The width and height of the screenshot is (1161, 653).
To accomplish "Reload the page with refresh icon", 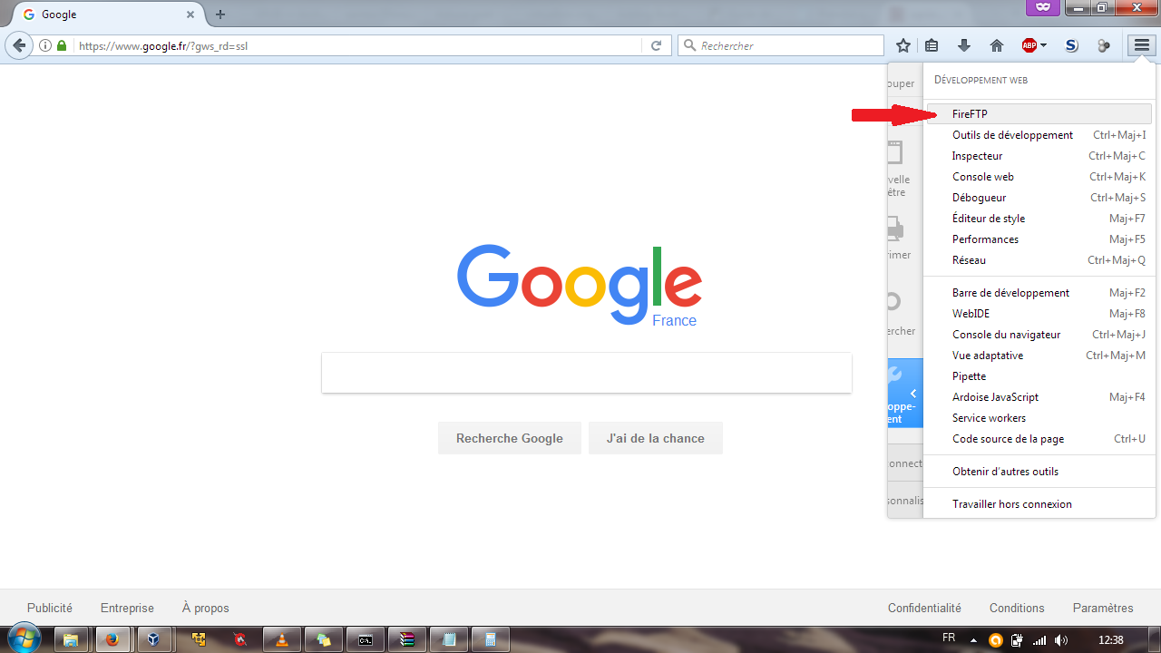I will (657, 45).
